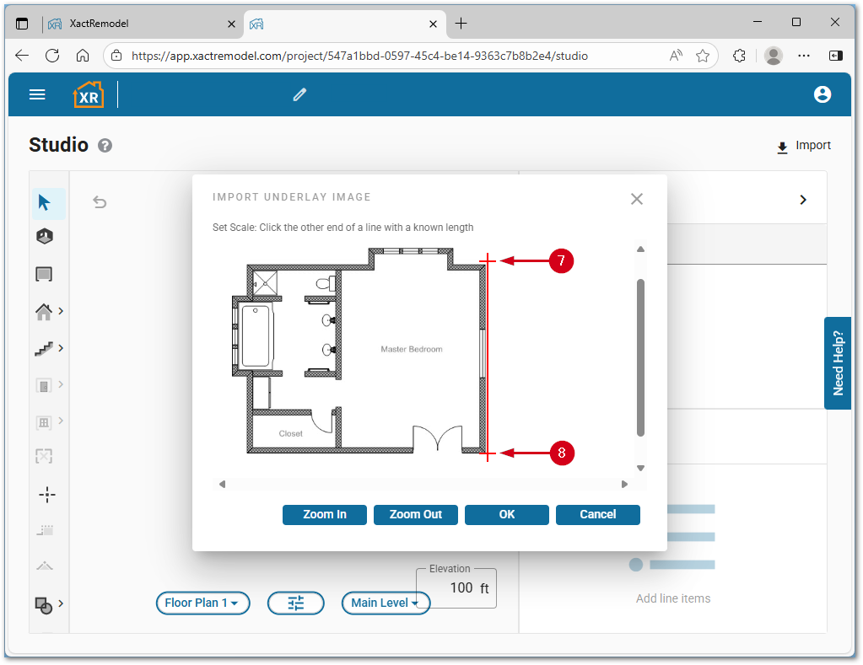Click the Studio help question mark icon

pyautogui.click(x=105, y=145)
